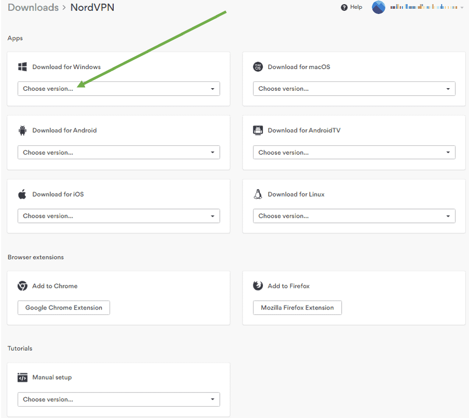Click the Google Chrome Extension button
The image size is (469, 418).
tap(64, 308)
